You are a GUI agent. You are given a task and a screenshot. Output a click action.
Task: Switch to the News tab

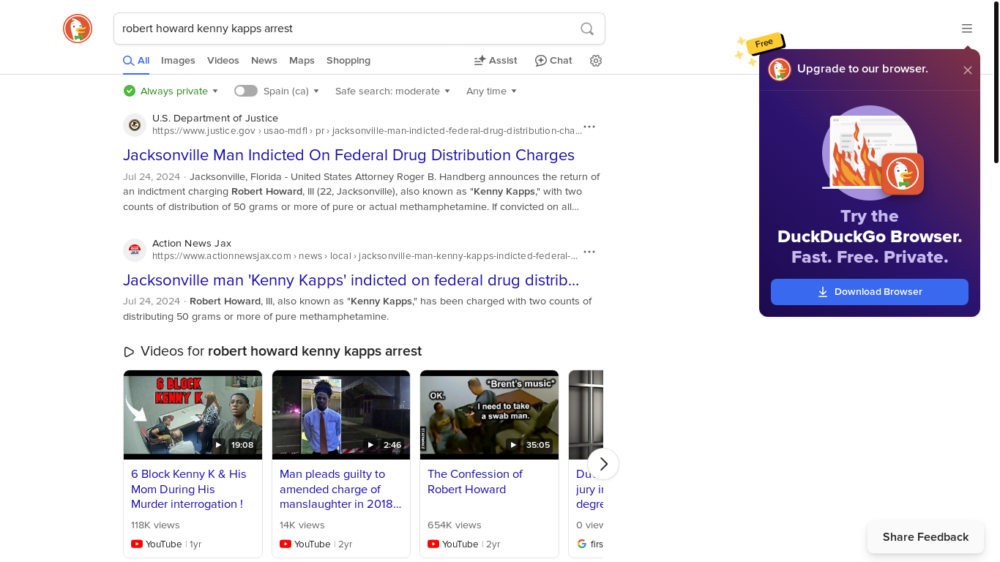pos(264,61)
